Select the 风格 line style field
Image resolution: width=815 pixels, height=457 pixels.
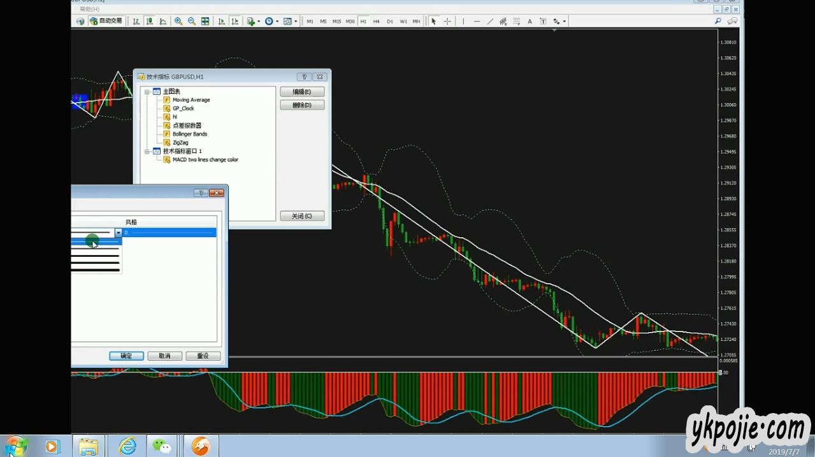click(x=169, y=233)
